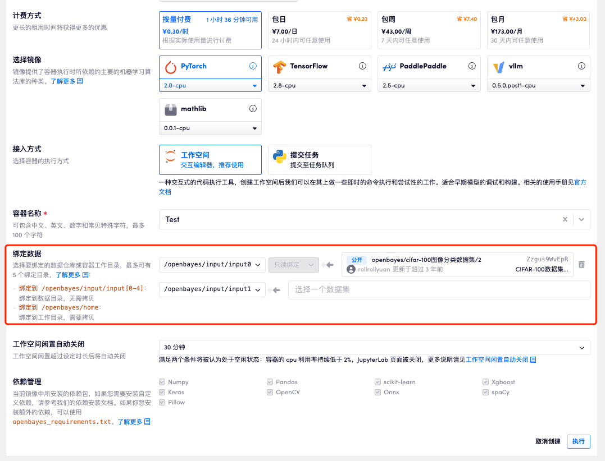Image resolution: width=605 pixels, height=461 pixels.
Task: Open the /openbayes/input/input1 path dropdown
Action: 212,289
